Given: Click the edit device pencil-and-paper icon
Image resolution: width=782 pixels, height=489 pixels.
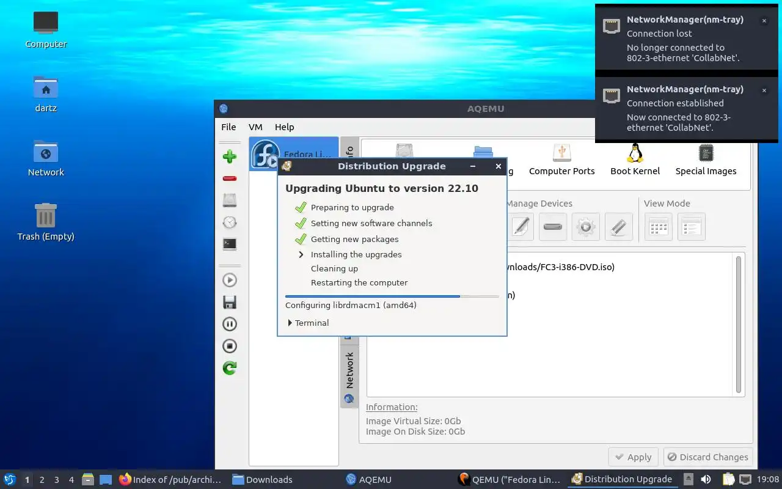Looking at the screenshot, I should click(x=520, y=227).
